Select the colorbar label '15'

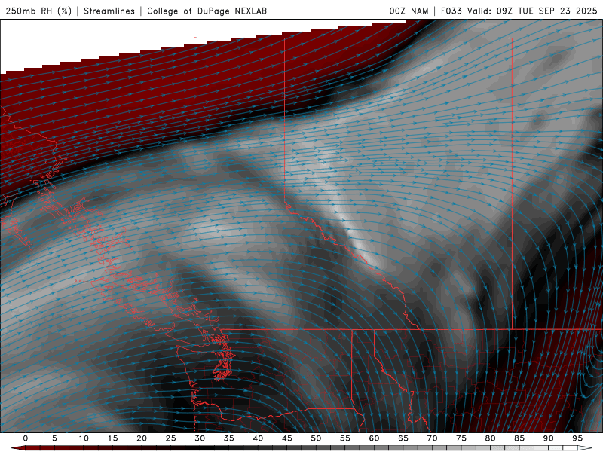pyautogui.click(x=112, y=438)
